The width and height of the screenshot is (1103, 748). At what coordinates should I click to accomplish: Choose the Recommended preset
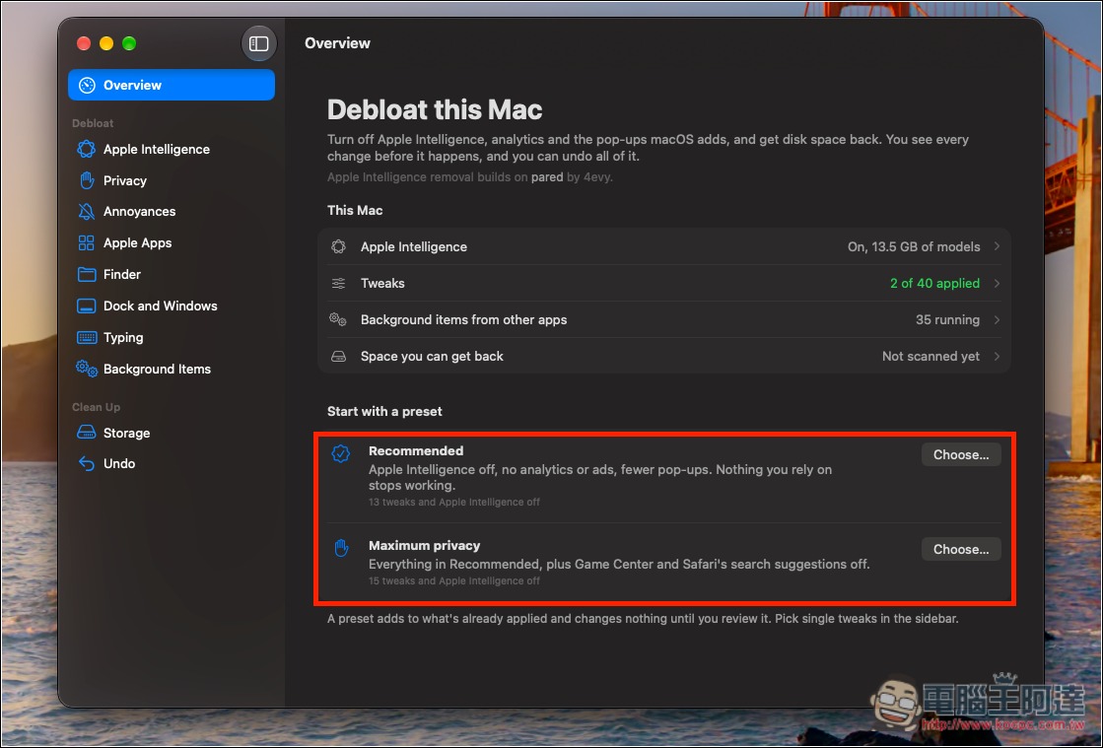click(x=961, y=455)
